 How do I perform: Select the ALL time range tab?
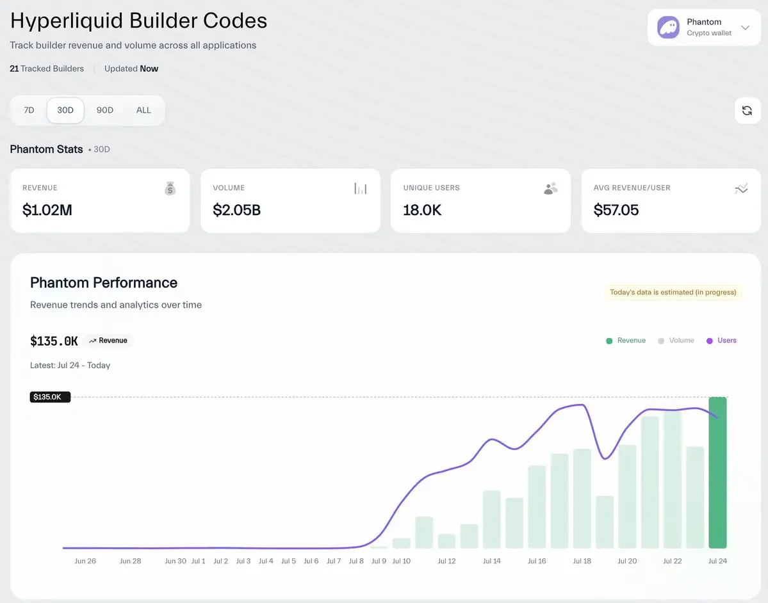tap(143, 110)
